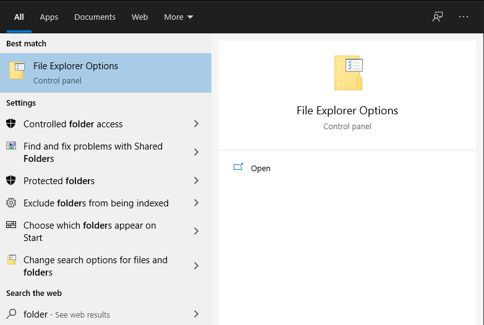Click the shield icon beside Controlled folder access
484x325 pixels.
pyautogui.click(x=11, y=124)
